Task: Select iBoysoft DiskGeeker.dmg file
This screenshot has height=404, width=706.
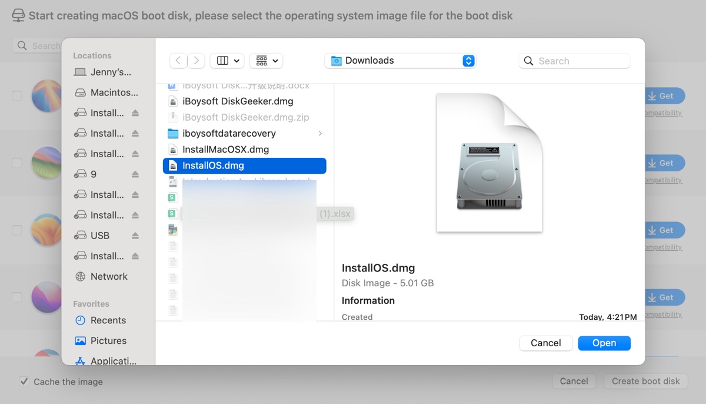Action: click(237, 101)
